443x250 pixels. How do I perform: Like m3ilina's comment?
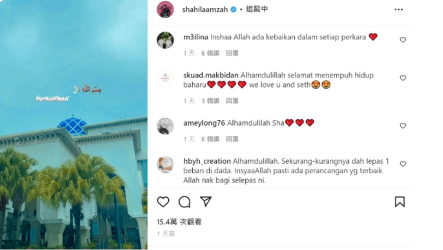pyautogui.click(x=403, y=40)
